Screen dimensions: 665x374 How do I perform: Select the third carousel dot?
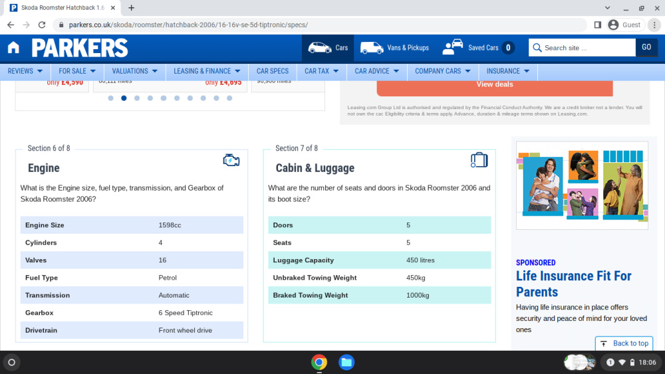(137, 98)
